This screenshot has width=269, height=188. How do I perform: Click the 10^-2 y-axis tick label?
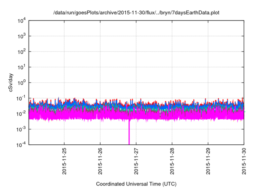tap(21, 114)
